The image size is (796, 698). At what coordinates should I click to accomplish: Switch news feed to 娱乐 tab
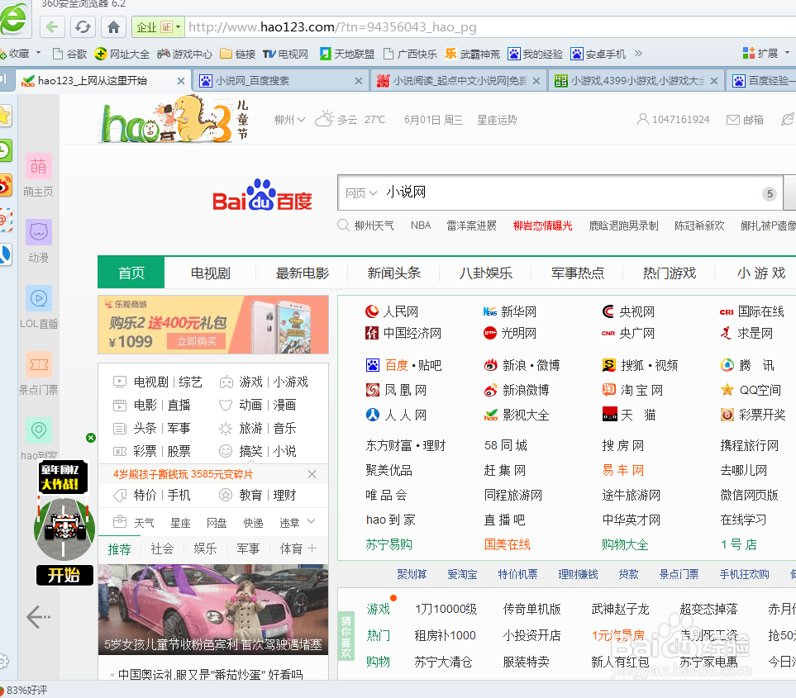205,548
